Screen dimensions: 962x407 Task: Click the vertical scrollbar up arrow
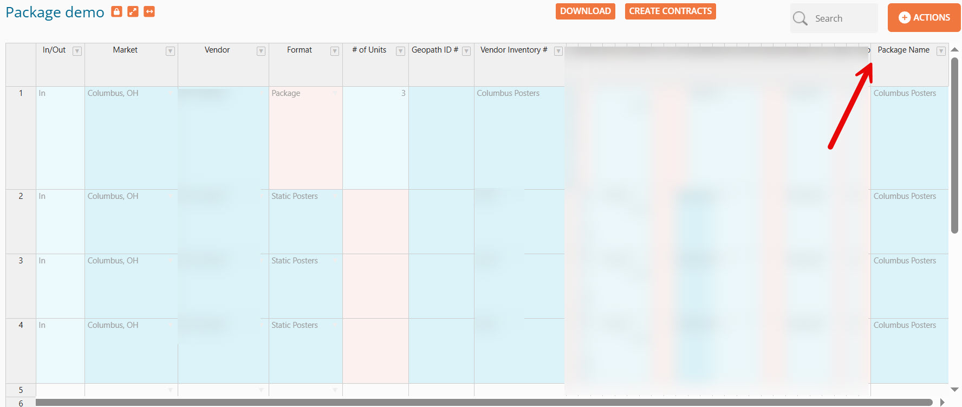(954, 49)
